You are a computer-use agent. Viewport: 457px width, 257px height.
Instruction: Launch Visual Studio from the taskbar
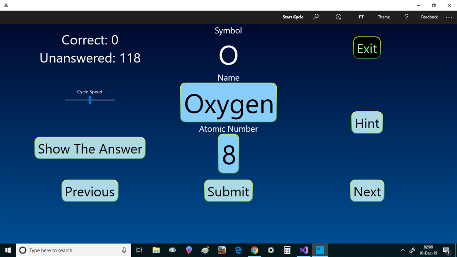(303, 250)
